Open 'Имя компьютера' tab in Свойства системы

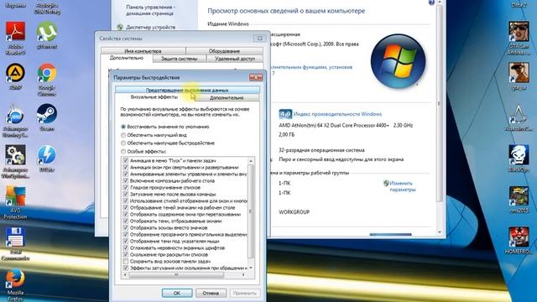click(x=143, y=51)
